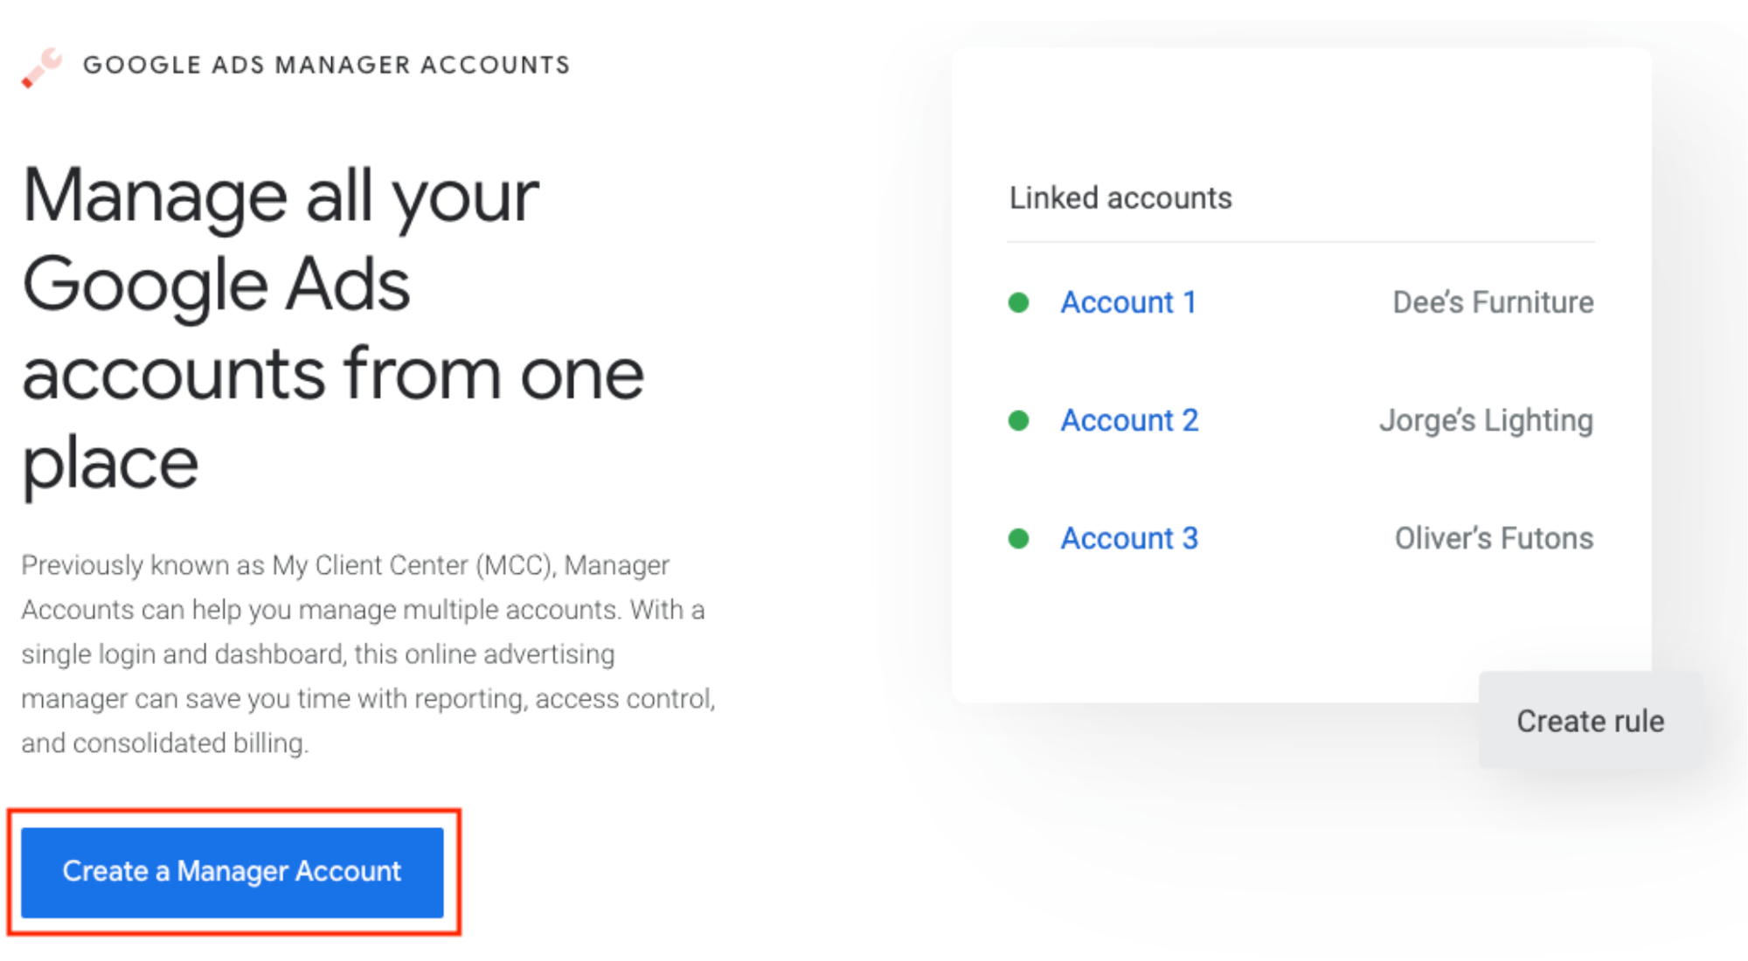
Task: Click the Linked accounts heading
Action: coord(1120,198)
